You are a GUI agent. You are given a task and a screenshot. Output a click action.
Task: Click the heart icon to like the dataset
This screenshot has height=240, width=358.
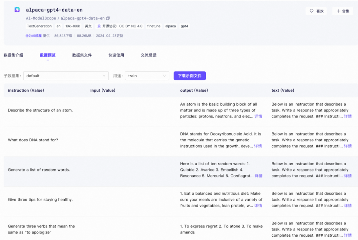pyautogui.click(x=311, y=11)
